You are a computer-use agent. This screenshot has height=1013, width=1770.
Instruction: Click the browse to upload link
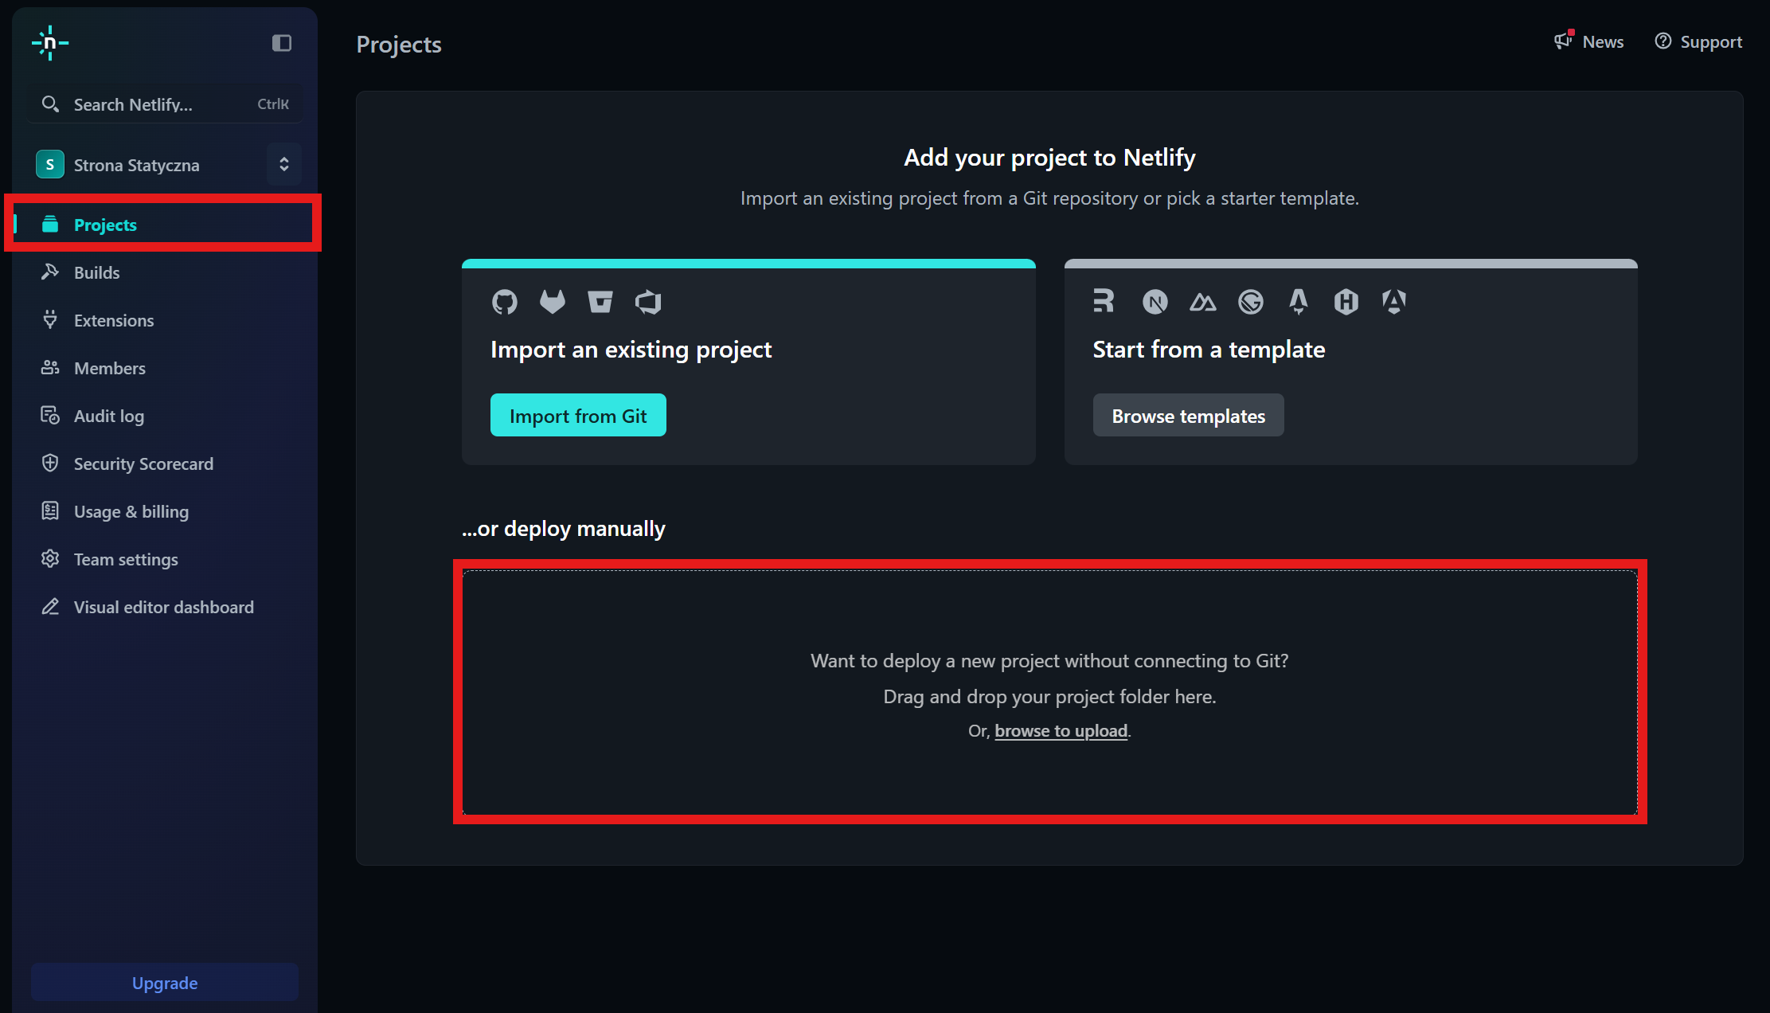1061,730
